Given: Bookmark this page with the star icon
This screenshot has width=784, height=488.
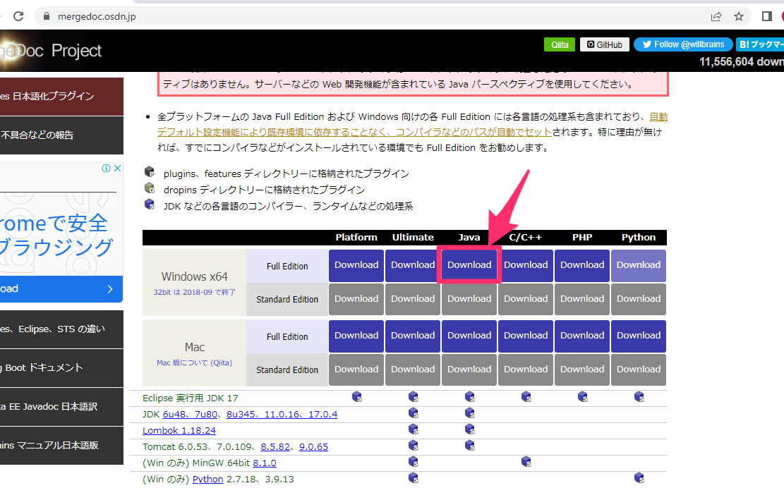Looking at the screenshot, I should coord(739,16).
